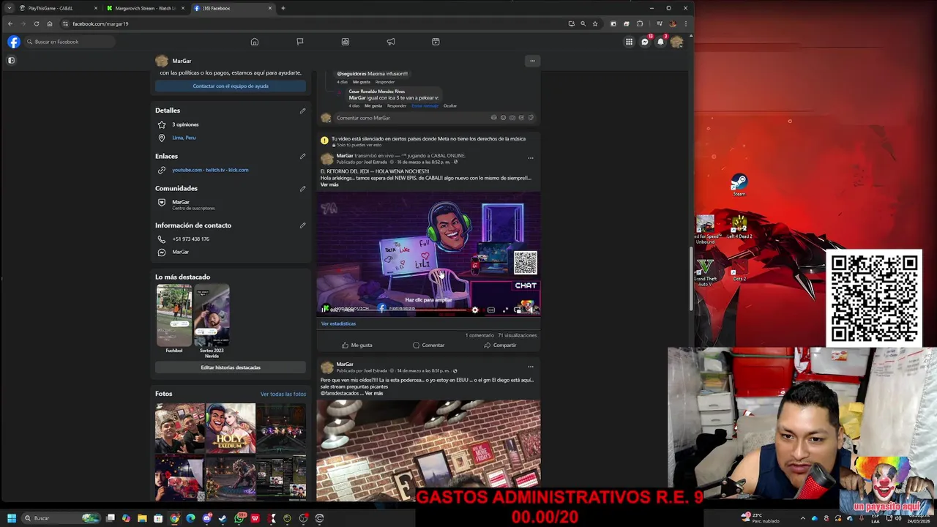Click Compartir on the video post
The width and height of the screenshot is (937, 527).
coord(500,345)
